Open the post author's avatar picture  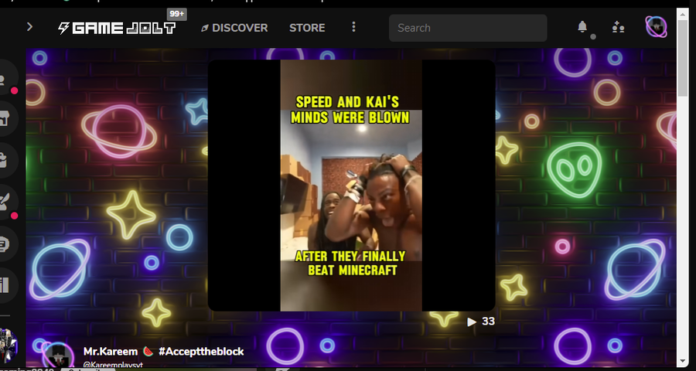58,355
